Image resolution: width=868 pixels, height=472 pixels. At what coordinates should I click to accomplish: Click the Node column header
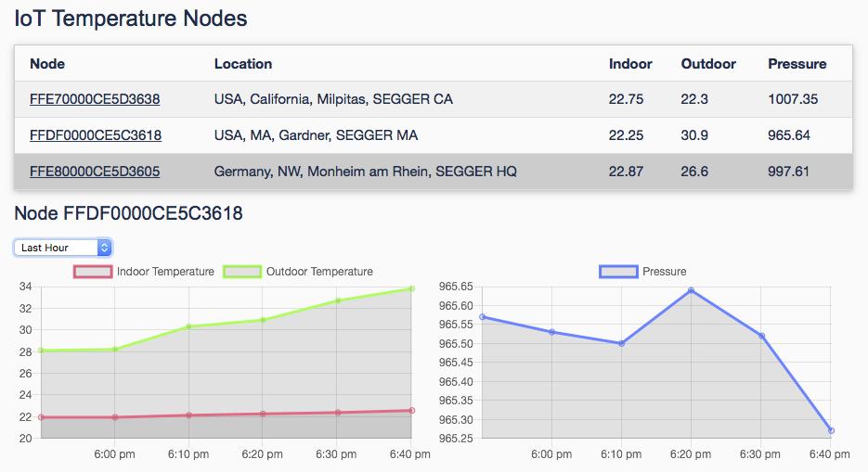tap(47, 64)
